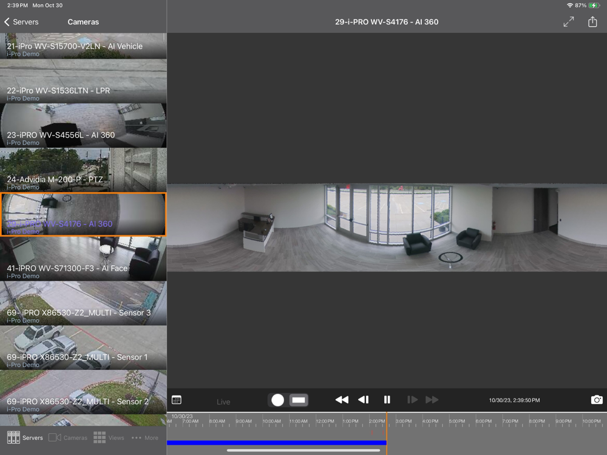Open the share/export icon

(592, 22)
